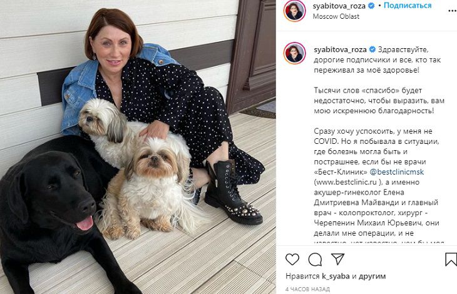Show the other likers via другим
This screenshot has width=457, height=294.
click(372, 276)
